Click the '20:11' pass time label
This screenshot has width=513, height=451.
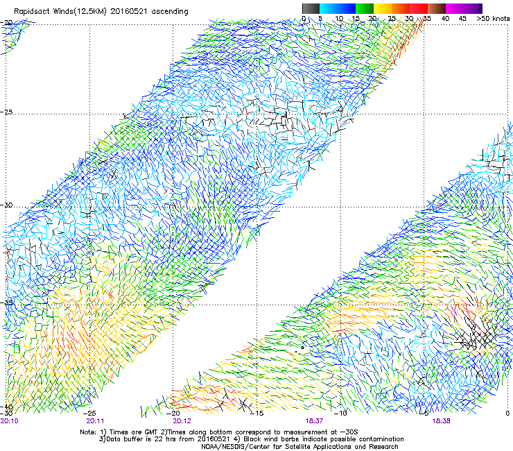95,420
